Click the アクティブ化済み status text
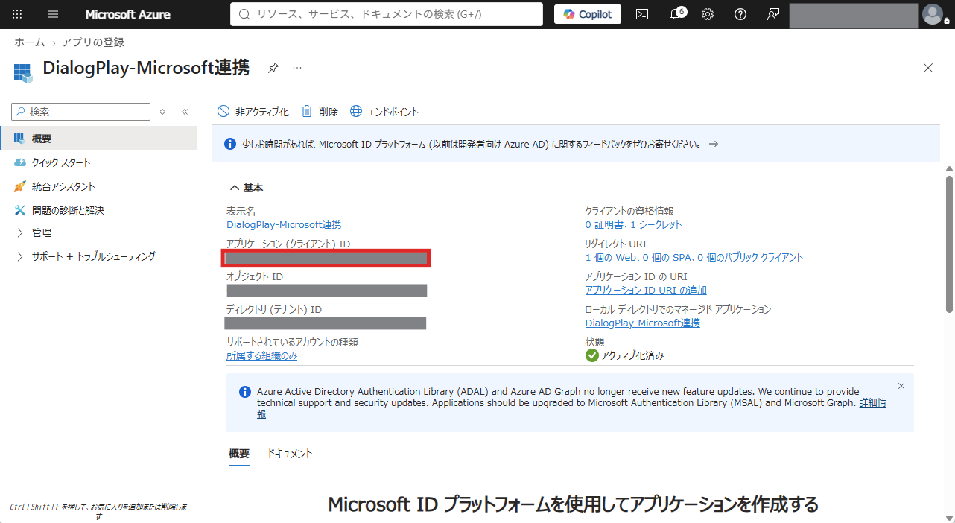 coord(632,355)
